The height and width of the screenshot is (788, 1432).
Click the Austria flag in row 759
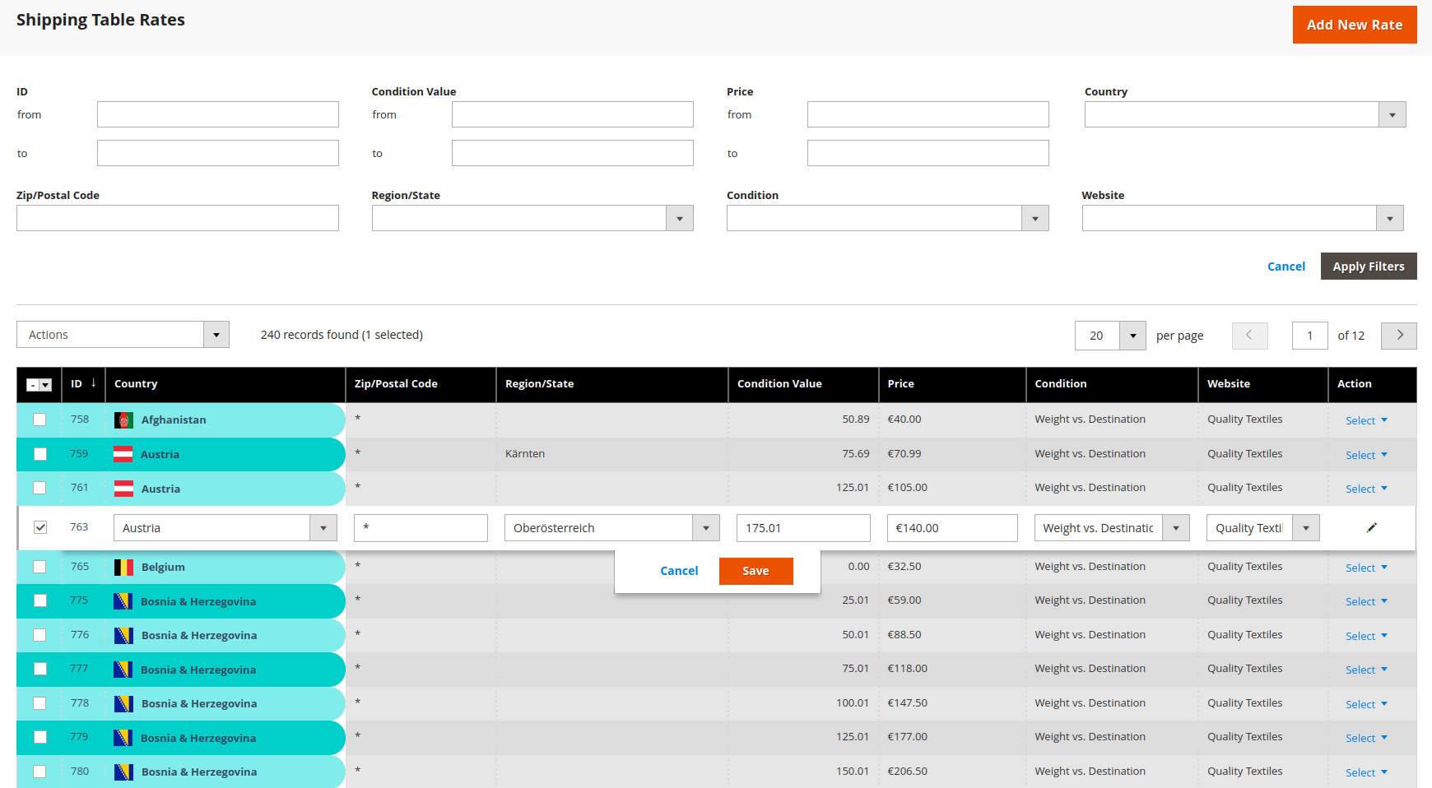coord(123,454)
